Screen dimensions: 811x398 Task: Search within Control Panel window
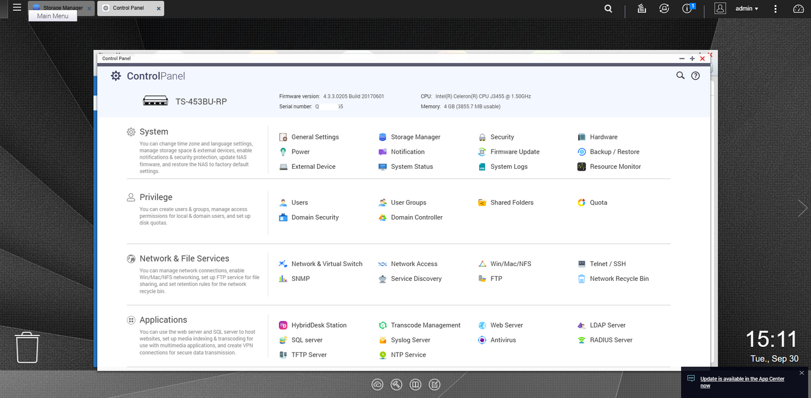tap(680, 76)
